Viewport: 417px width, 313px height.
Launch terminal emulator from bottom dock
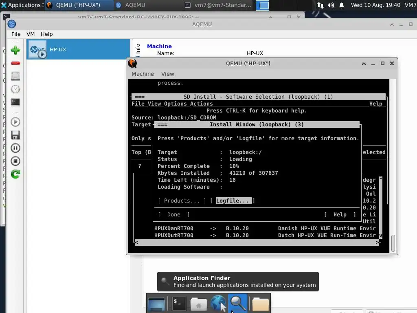[178, 303]
